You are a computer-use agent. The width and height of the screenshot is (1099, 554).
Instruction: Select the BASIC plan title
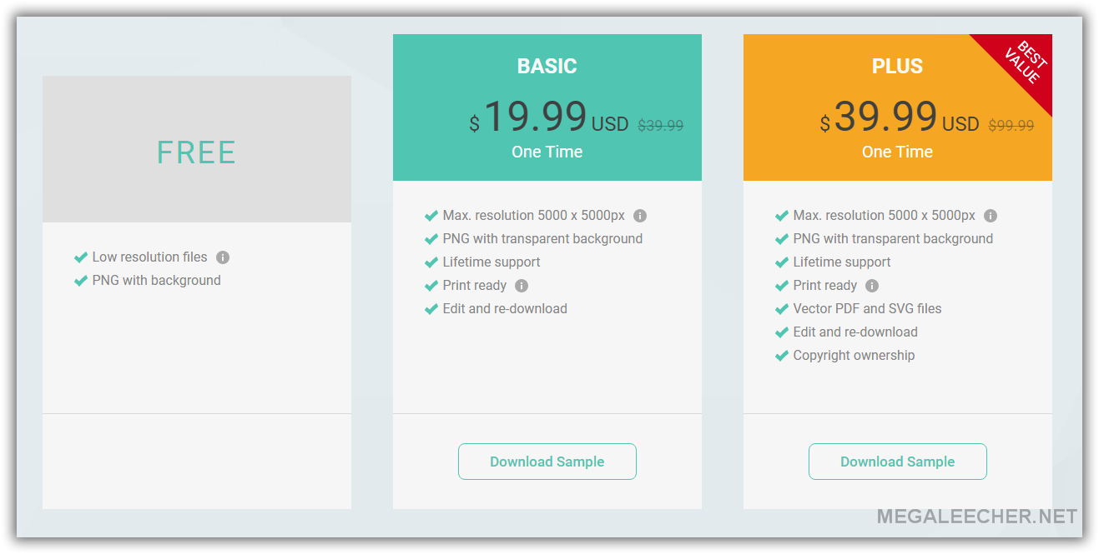tap(547, 67)
